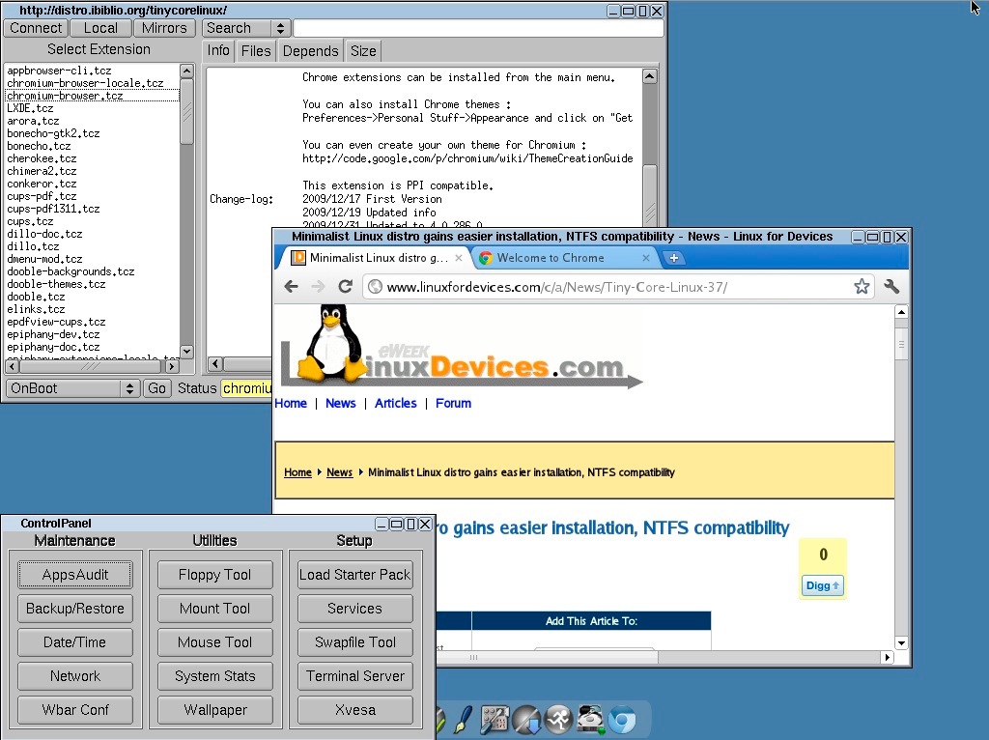Click the LinuxDevices.com penguin logo
Image resolution: width=989 pixels, height=740 pixels.
click(462, 347)
